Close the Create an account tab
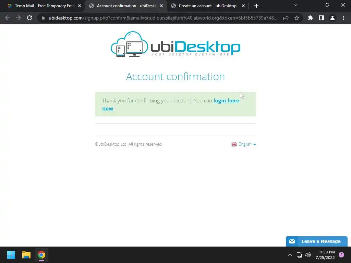The height and width of the screenshot is (263, 351). pyautogui.click(x=243, y=6)
